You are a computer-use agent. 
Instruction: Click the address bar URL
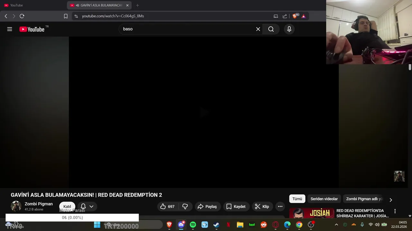(x=113, y=16)
